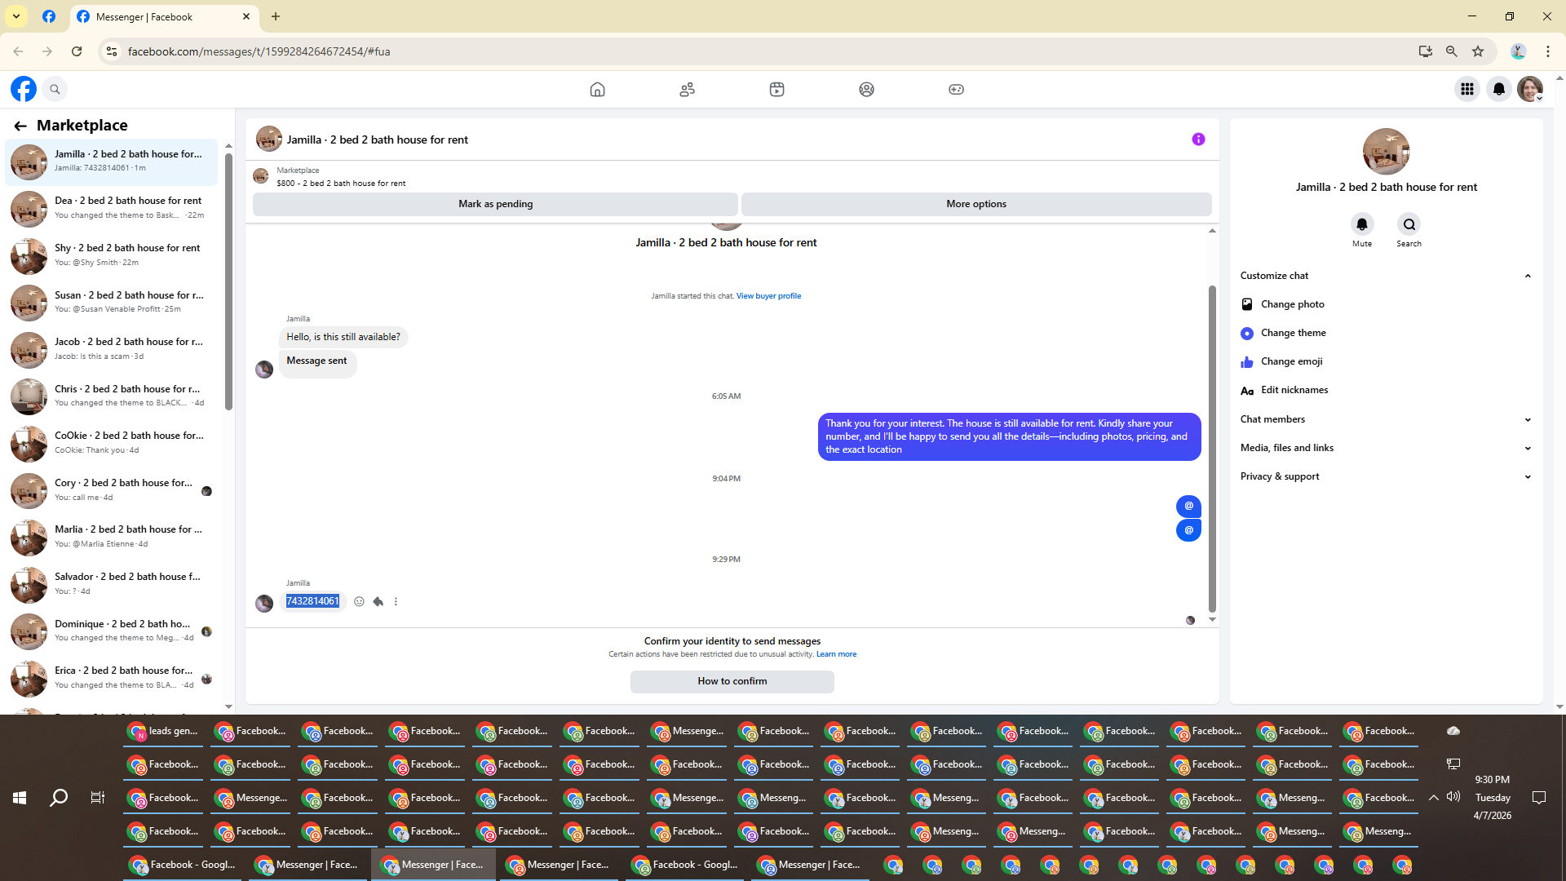The image size is (1566, 881).
Task: Open the Friends icon in top navigation
Action: pos(687,90)
